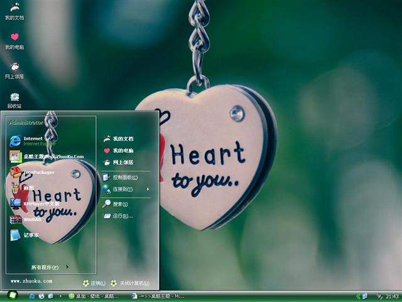Viewport: 402px width, 302px height.
Task: Expand 所有程序(P) all programs
Action: 50,267
